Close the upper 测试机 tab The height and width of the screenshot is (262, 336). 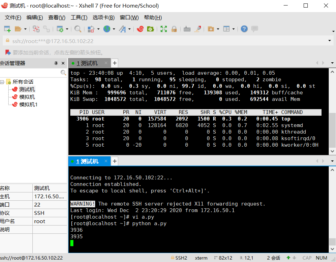(106, 63)
